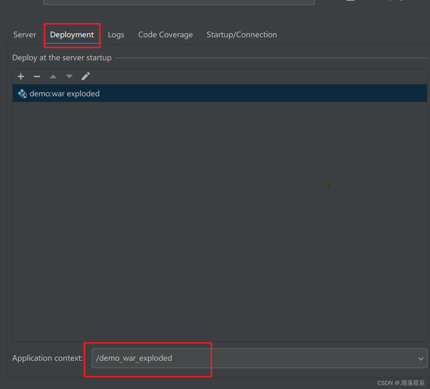Switch to the Server tab
Screen dimensions: 430x389
[x=25, y=35]
